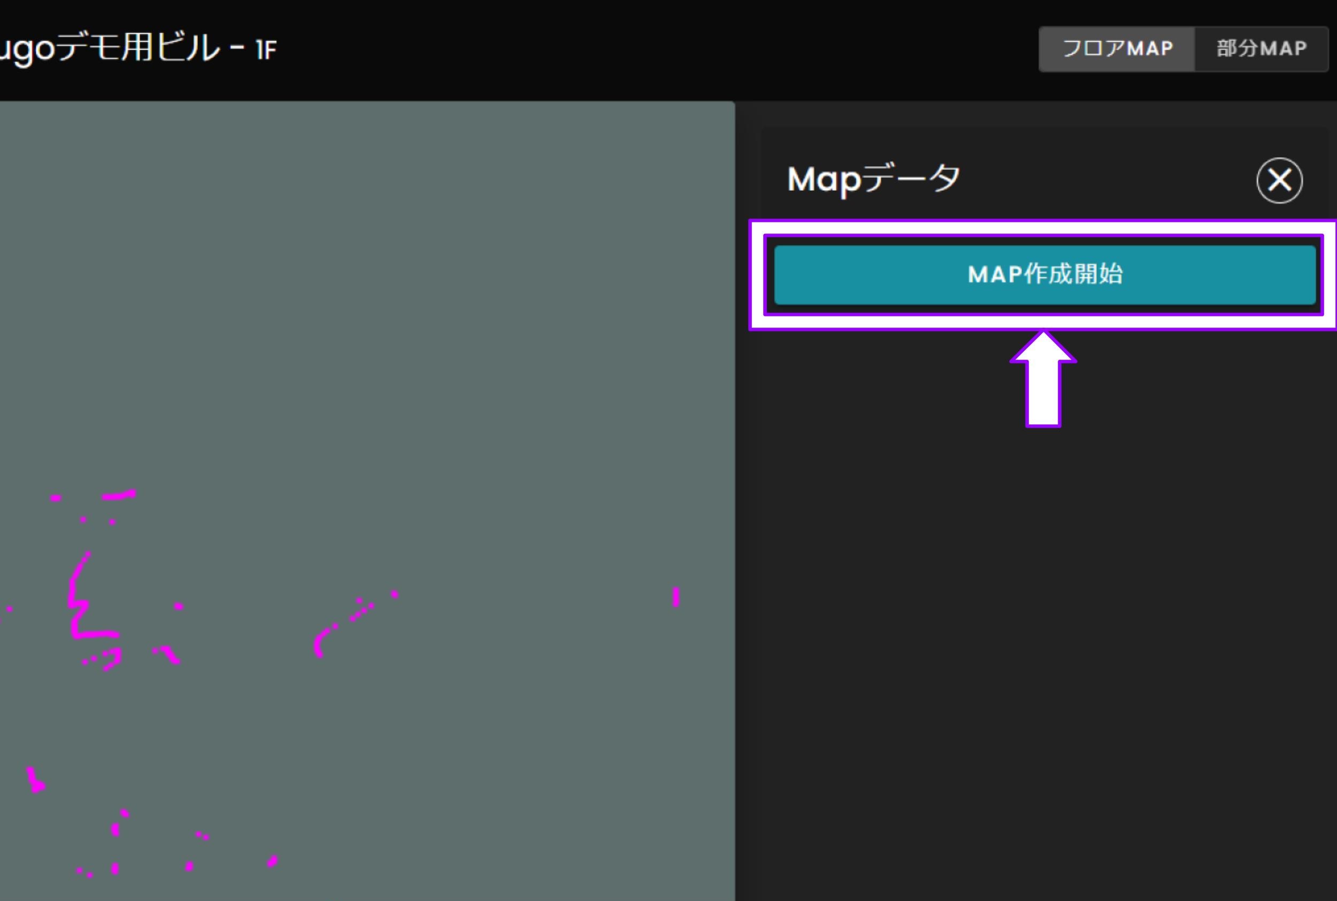1337x901 pixels.
Task: Switch to the 部分MAP tab
Action: point(1262,48)
